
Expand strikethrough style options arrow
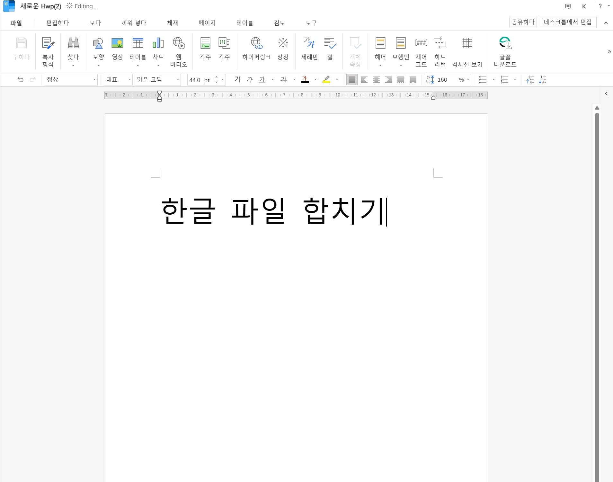point(294,79)
